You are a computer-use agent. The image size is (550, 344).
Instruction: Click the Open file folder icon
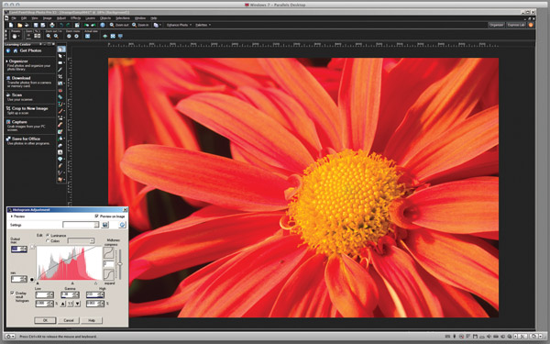(19, 25)
